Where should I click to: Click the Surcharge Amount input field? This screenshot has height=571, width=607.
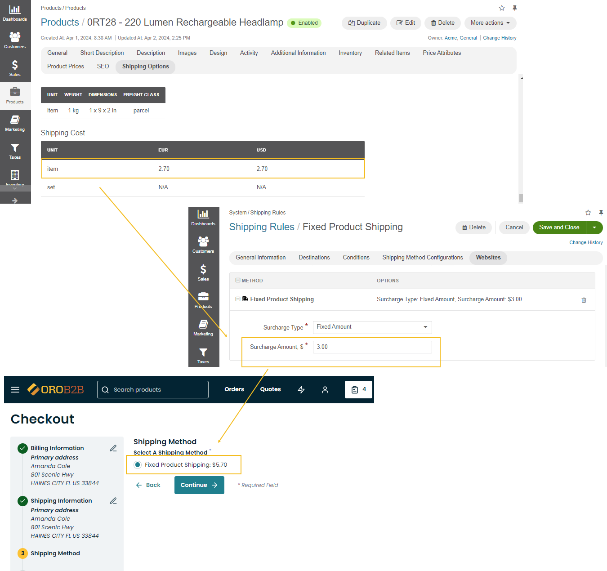[x=372, y=347]
